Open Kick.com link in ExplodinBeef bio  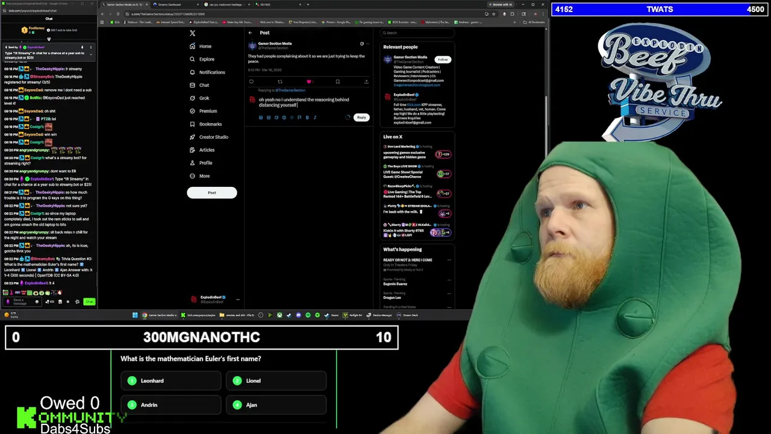[413, 105]
